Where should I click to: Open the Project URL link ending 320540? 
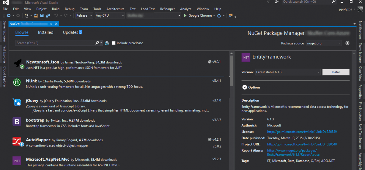click(302, 144)
